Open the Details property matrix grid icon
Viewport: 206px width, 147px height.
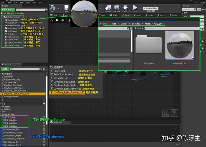199,9
